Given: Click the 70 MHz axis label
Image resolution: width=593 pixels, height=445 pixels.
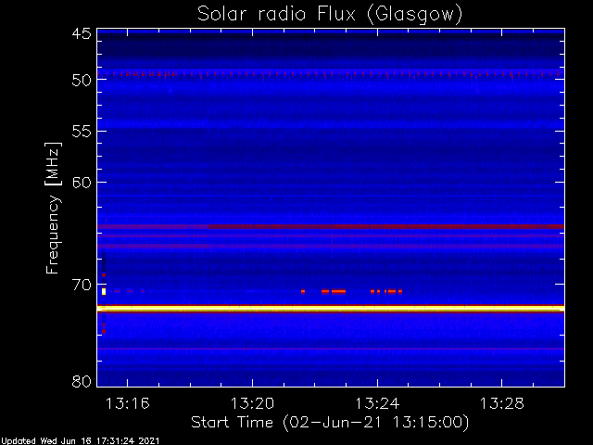Looking at the screenshot, I should (x=82, y=285).
